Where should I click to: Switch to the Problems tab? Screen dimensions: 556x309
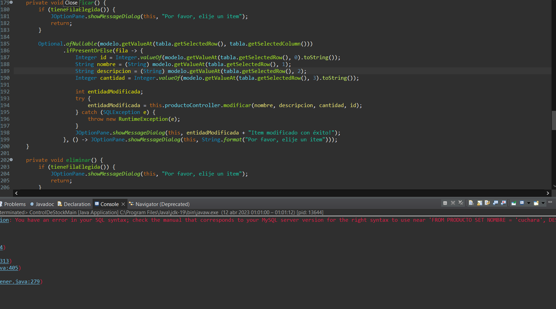coord(13,204)
